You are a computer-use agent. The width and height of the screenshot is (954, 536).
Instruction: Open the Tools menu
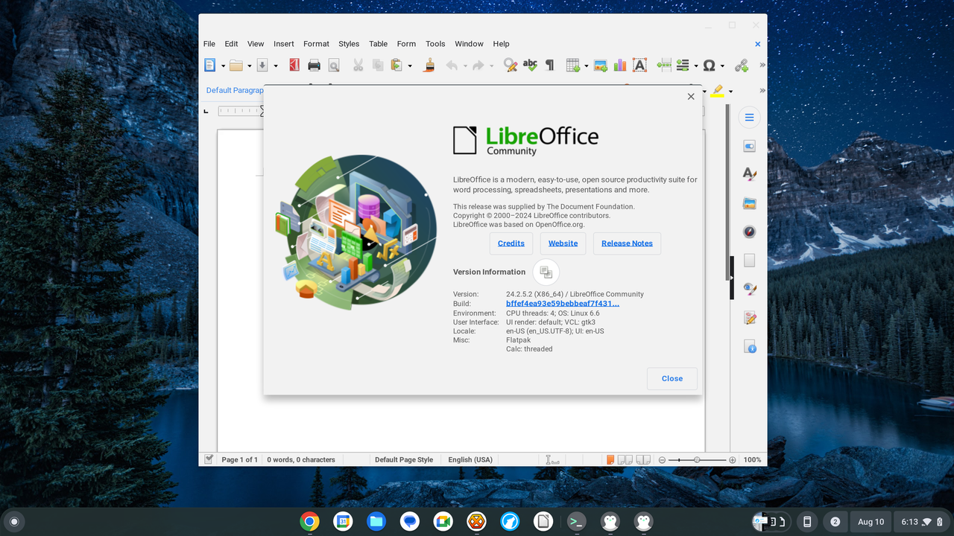[435, 44]
